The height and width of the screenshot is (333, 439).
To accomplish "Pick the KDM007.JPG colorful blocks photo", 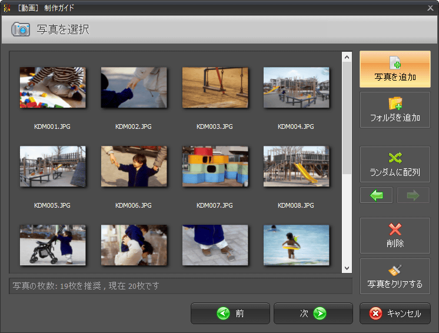I will pyautogui.click(x=215, y=166).
